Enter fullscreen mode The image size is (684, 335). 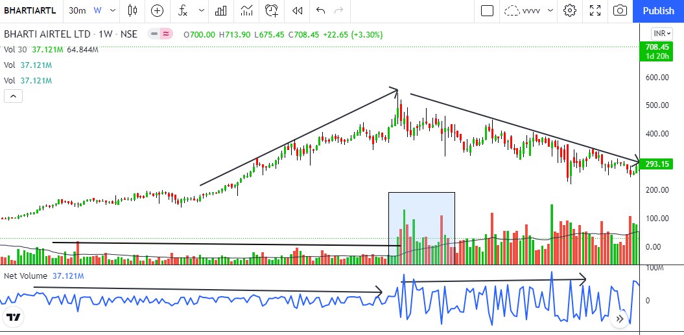point(595,10)
